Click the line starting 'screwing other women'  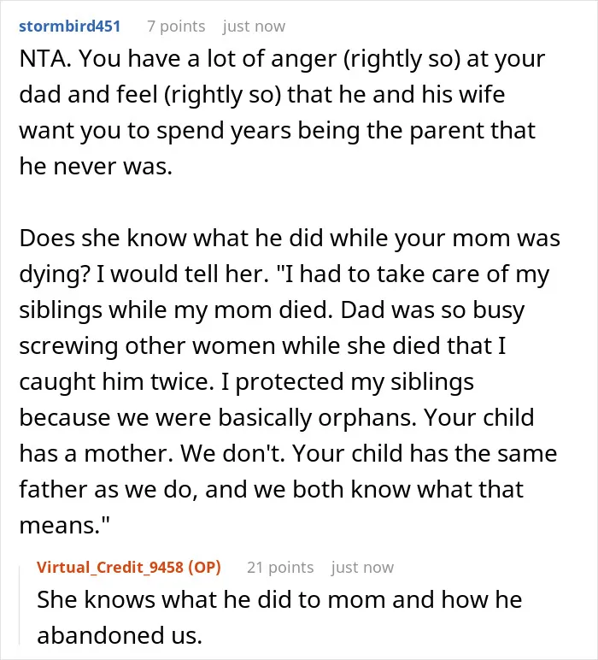pyautogui.click(x=262, y=346)
